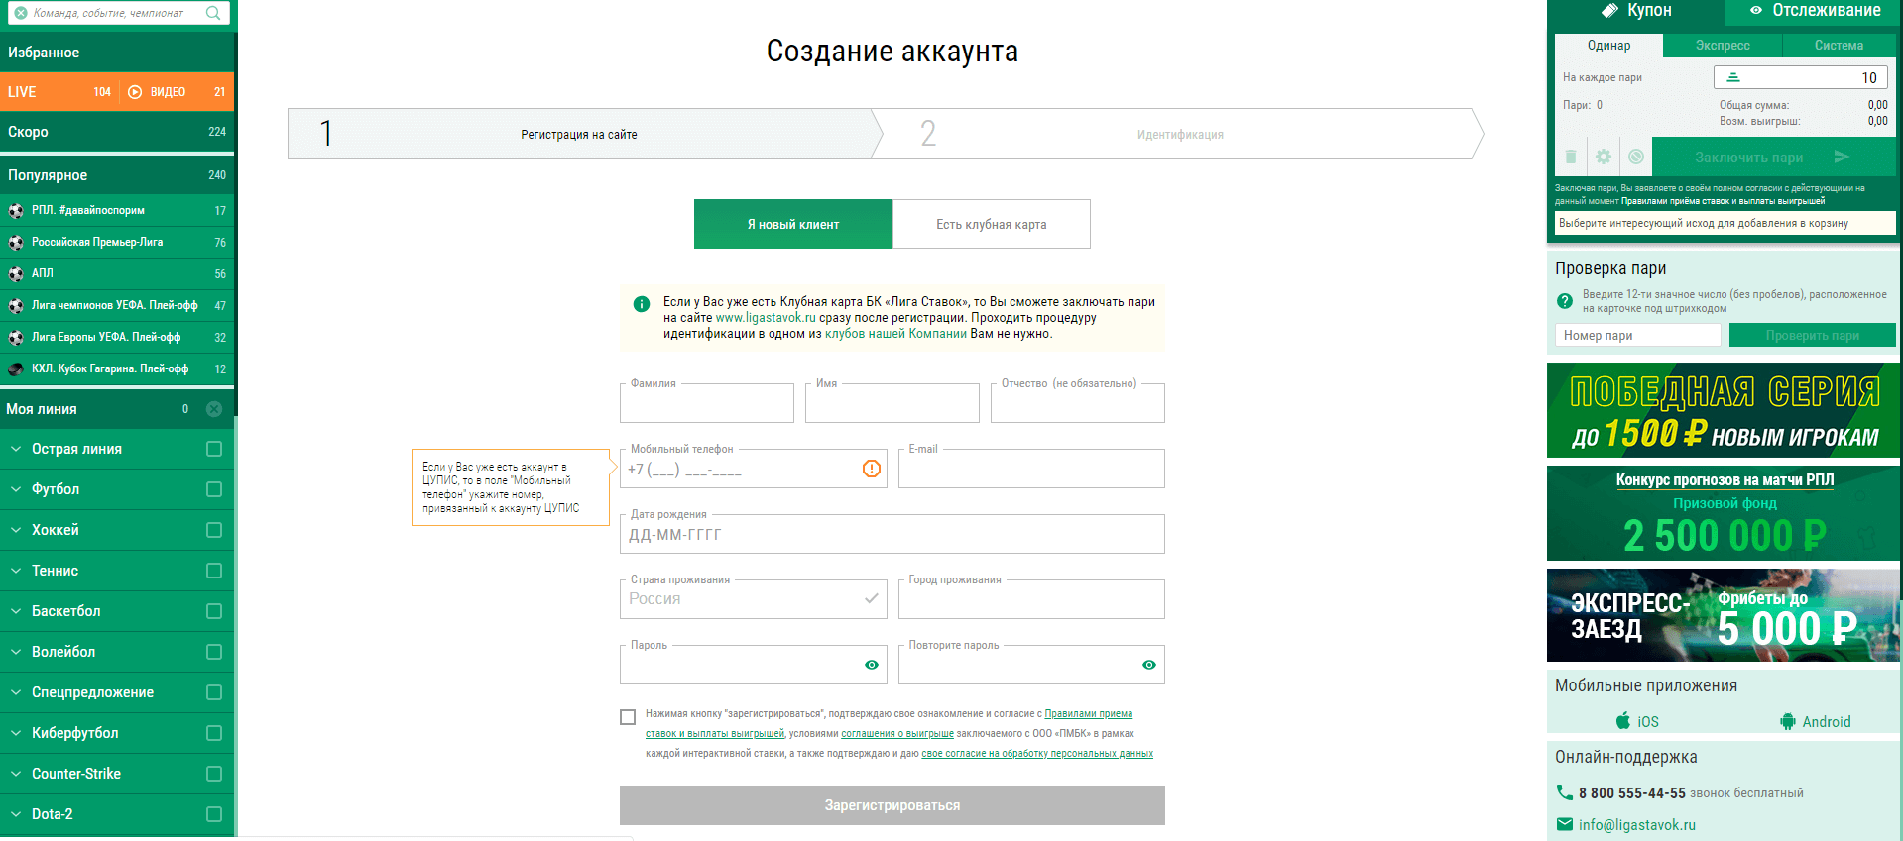
Task: Click the envelope icon next to the email
Action: pyautogui.click(x=1565, y=824)
